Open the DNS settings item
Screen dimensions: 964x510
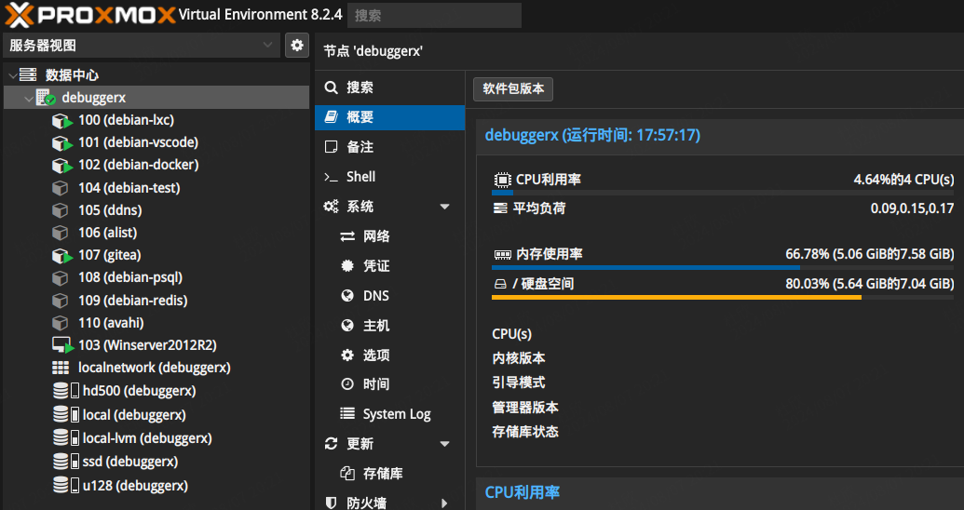[389, 296]
